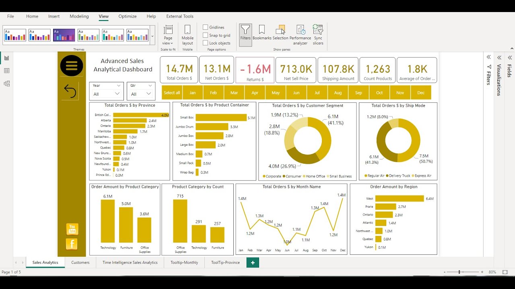Expand Year slicer header chevron
This screenshot has width=515, height=289.
click(x=119, y=85)
